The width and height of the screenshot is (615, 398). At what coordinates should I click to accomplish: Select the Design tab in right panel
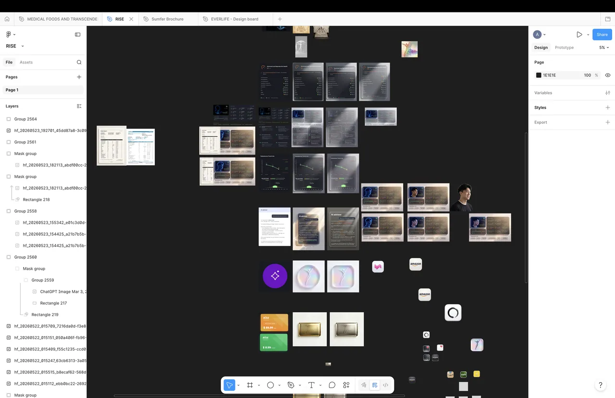pos(541,48)
